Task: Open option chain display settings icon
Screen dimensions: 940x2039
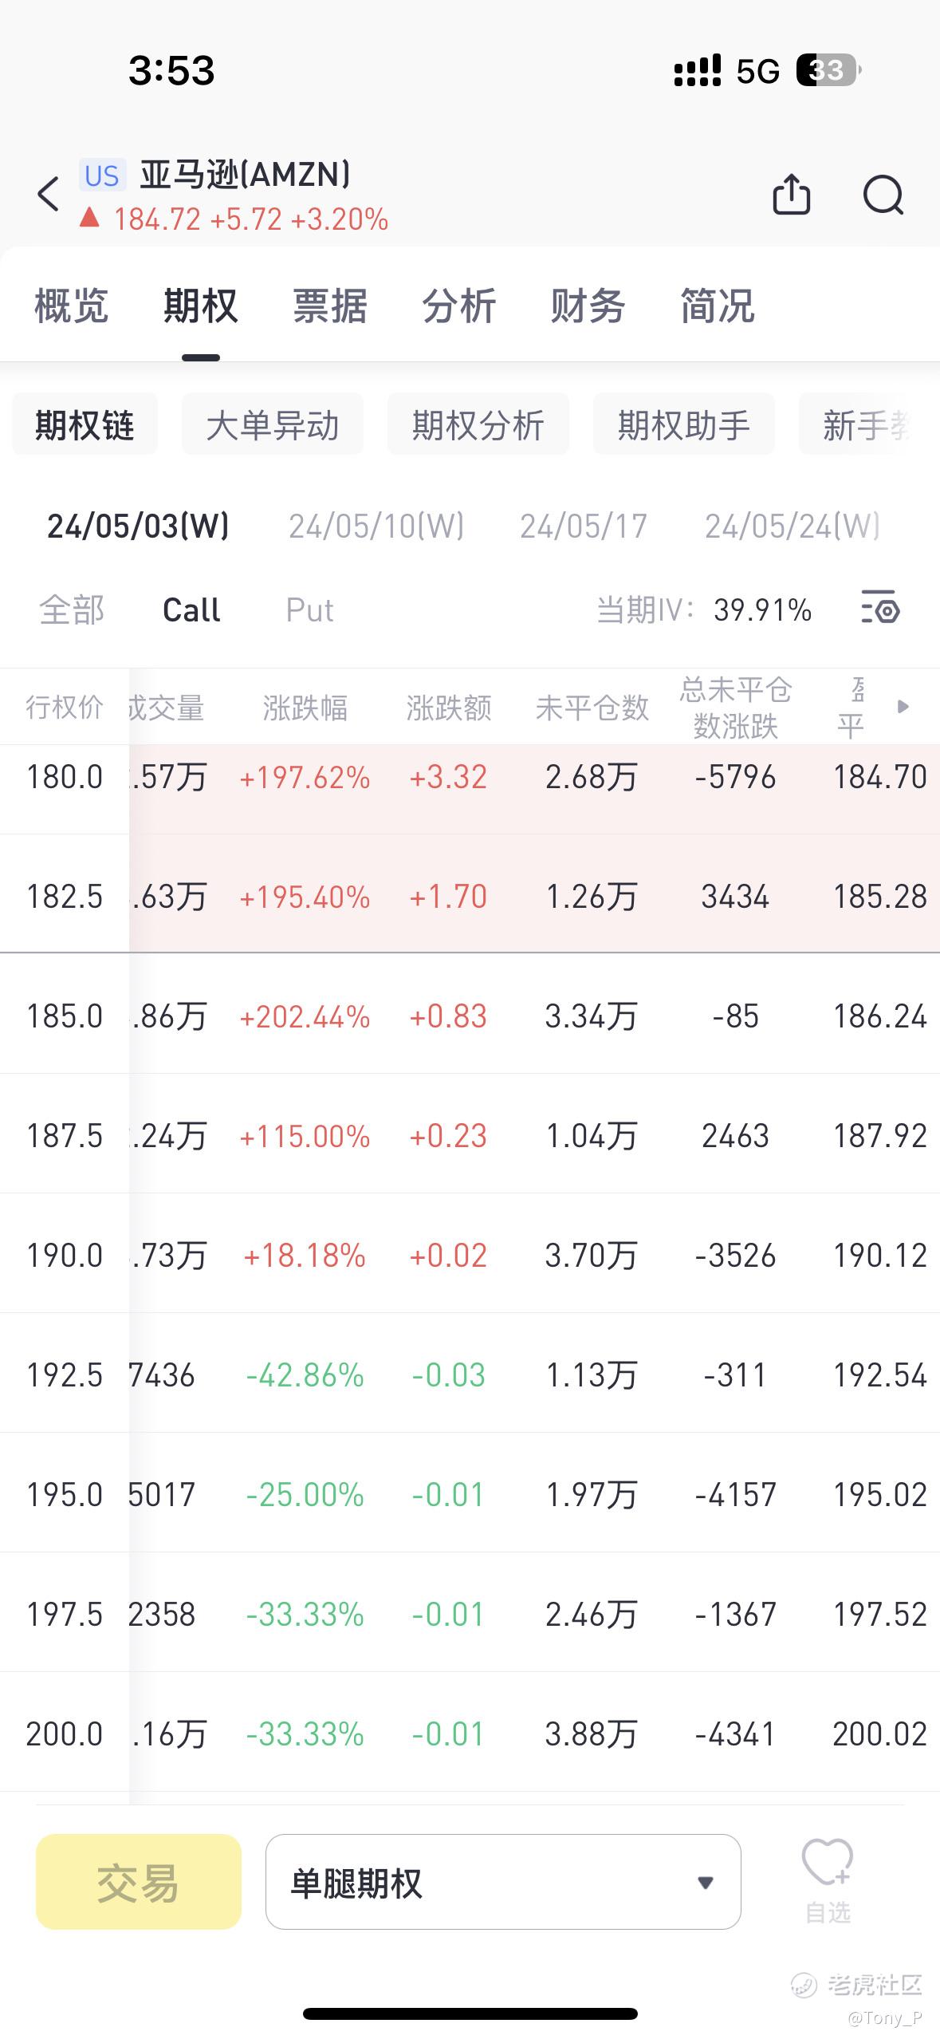Action: pyautogui.click(x=880, y=610)
